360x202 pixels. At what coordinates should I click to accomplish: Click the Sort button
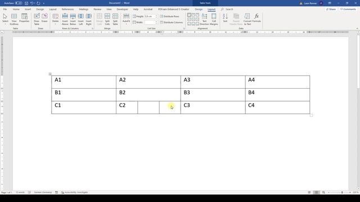225,18
